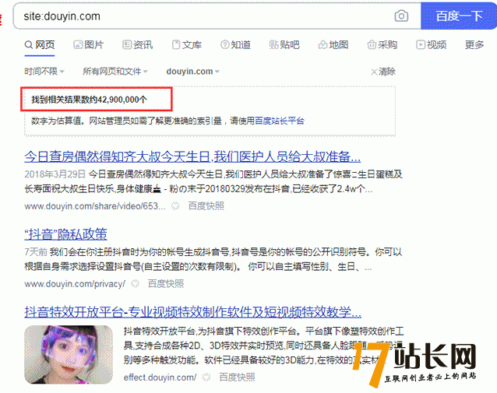Select the 采购 tab
The width and height of the screenshot is (497, 393).
click(x=382, y=45)
